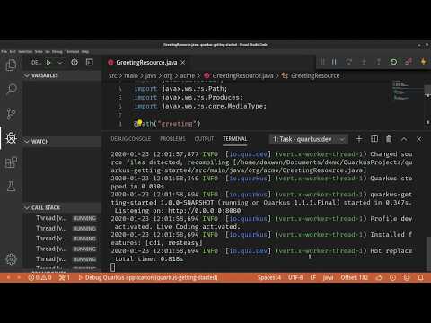The width and height of the screenshot is (431, 323).
Task: Open the terminal selector 'Task - quarkus:dev' dropdown
Action: pyautogui.click(x=309, y=139)
